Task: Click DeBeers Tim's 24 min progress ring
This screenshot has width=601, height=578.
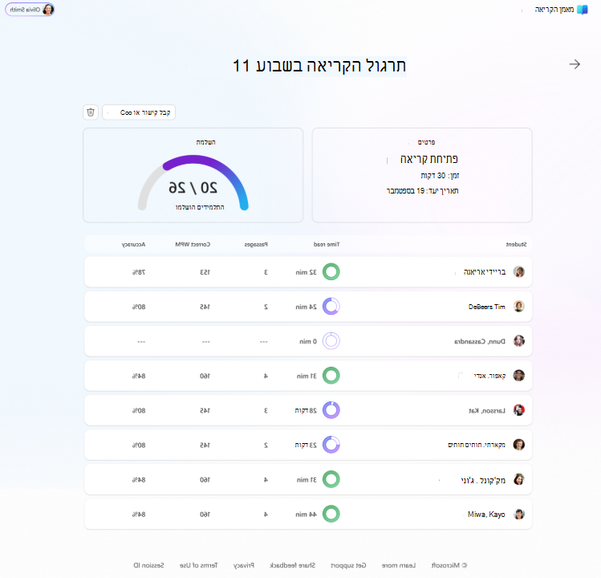Action: click(x=331, y=307)
